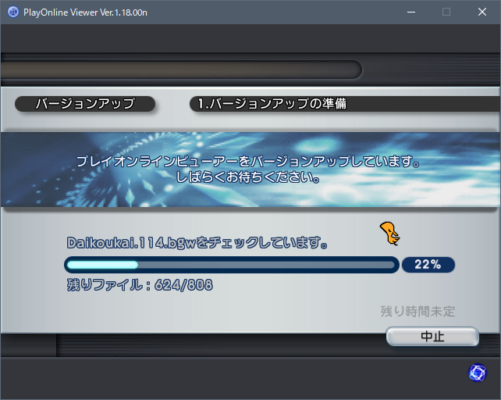
Task: Click the バージョンアップ header label
Action: tap(85, 104)
